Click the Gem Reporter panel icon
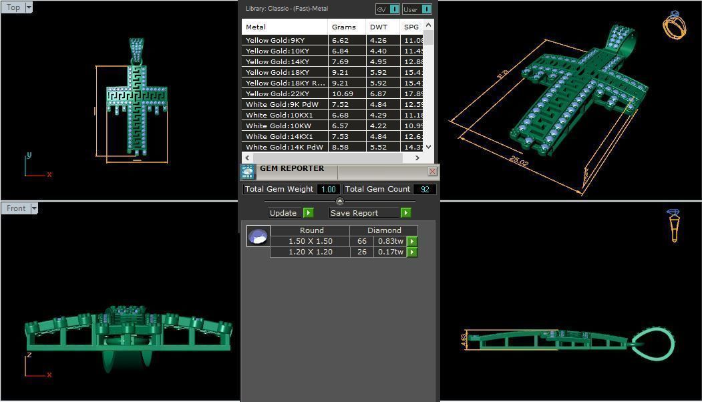The width and height of the screenshot is (702, 402). pos(248,172)
